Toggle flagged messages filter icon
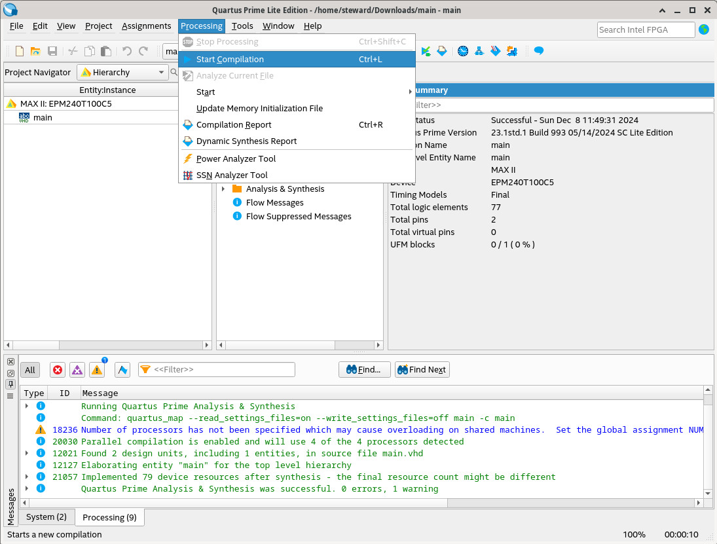 (x=122, y=370)
